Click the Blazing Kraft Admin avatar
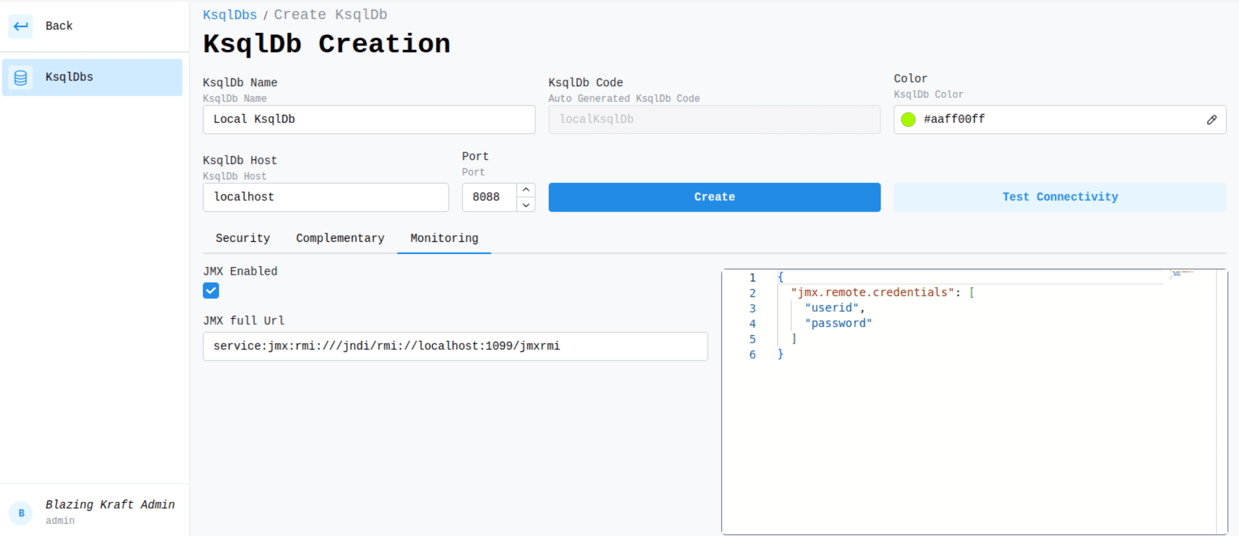This screenshot has height=536, width=1239. [x=21, y=513]
